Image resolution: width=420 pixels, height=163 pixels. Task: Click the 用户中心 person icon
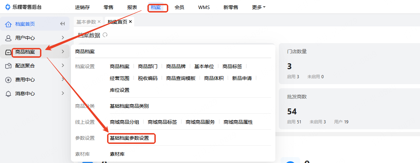(x=8, y=38)
